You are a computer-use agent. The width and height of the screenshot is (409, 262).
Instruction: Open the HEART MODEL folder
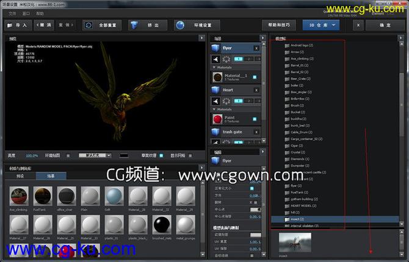point(300,206)
